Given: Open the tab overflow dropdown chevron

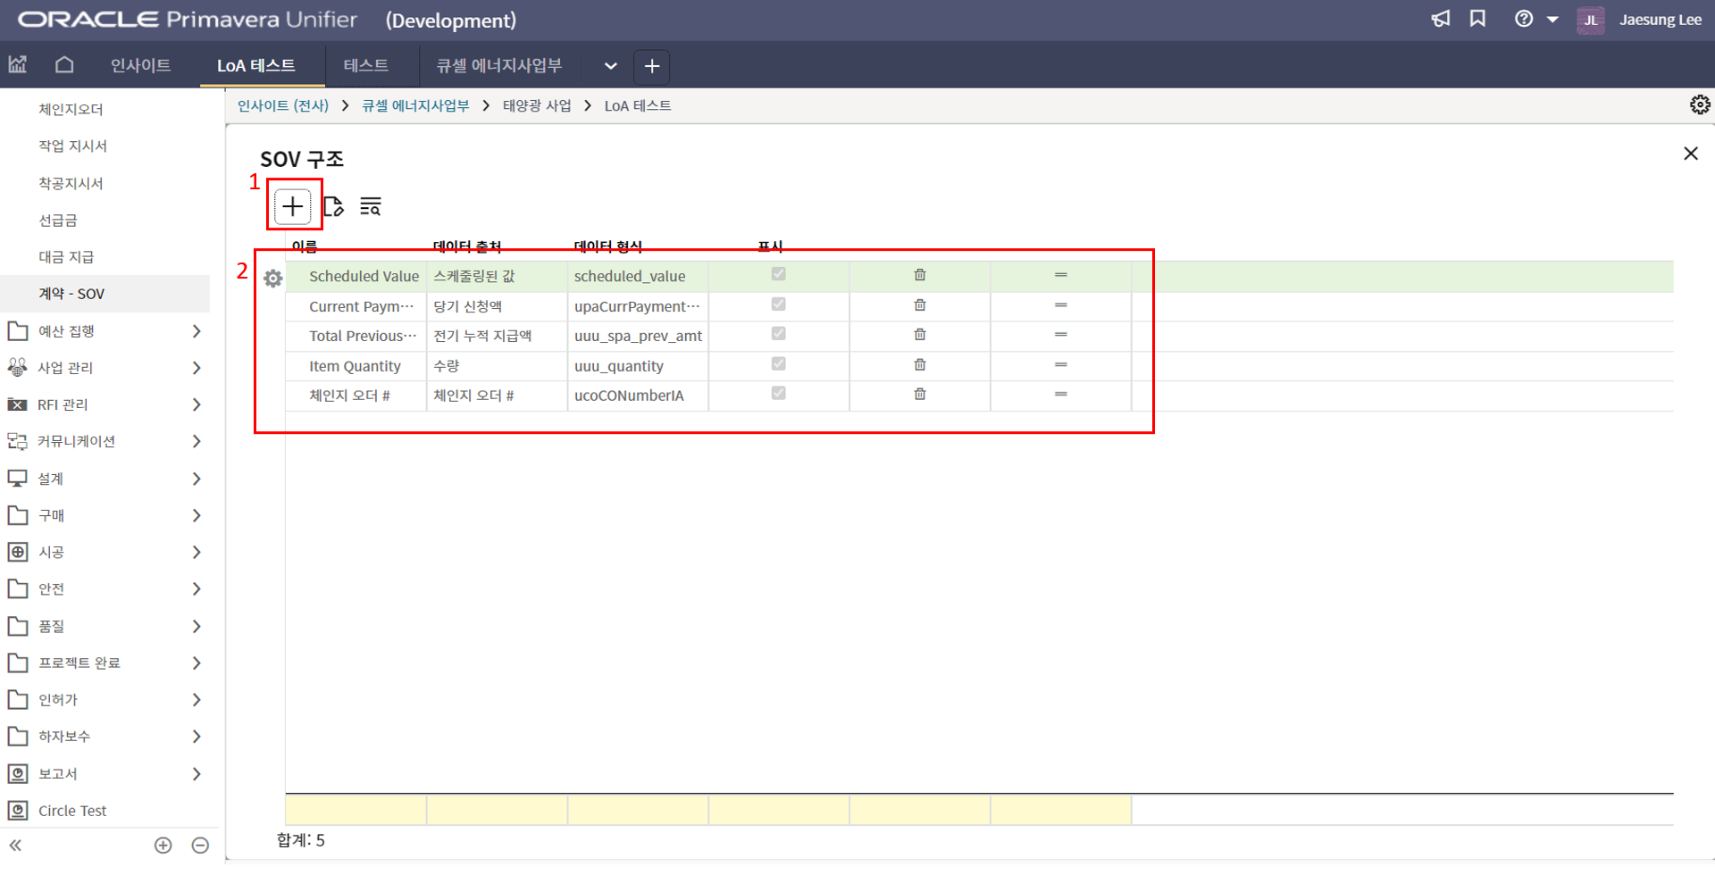Looking at the screenshot, I should tap(610, 66).
